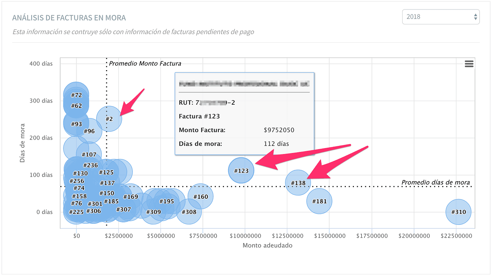Click the '112 días' value in tooltip

click(x=276, y=144)
